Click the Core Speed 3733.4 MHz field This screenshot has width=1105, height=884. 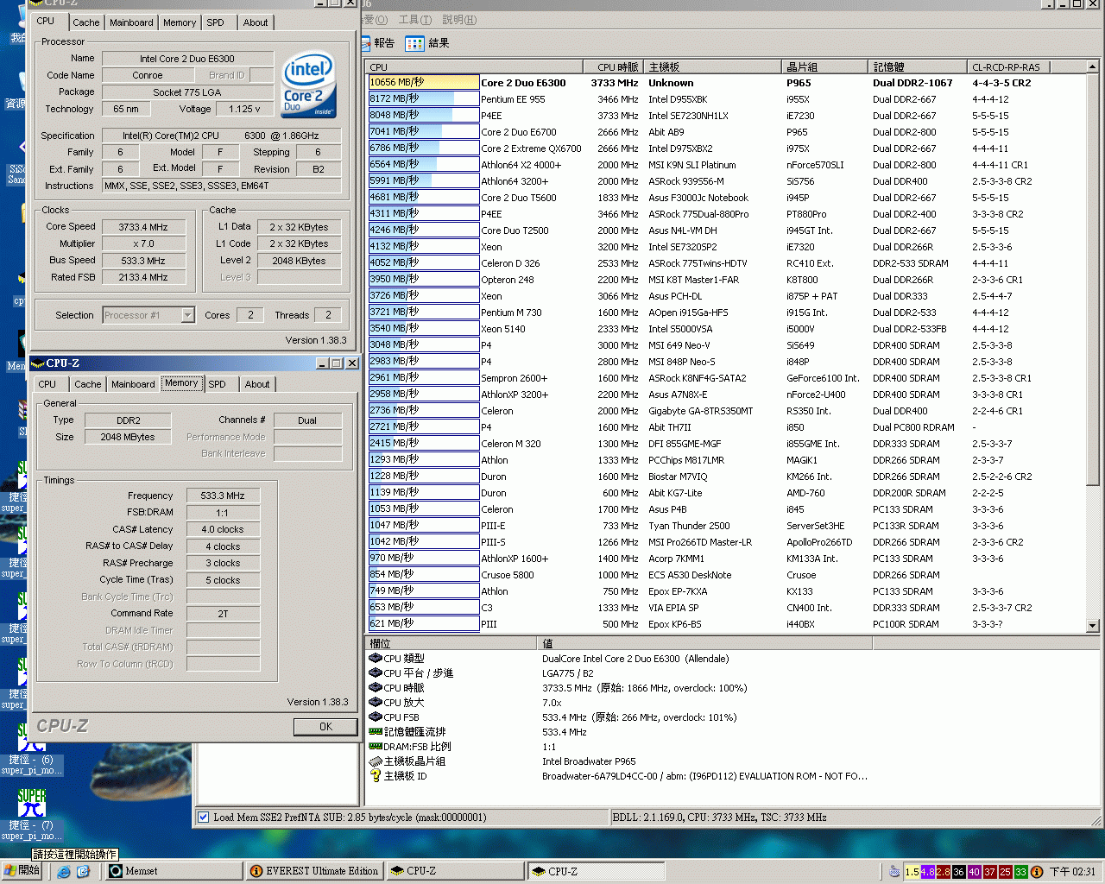click(143, 227)
